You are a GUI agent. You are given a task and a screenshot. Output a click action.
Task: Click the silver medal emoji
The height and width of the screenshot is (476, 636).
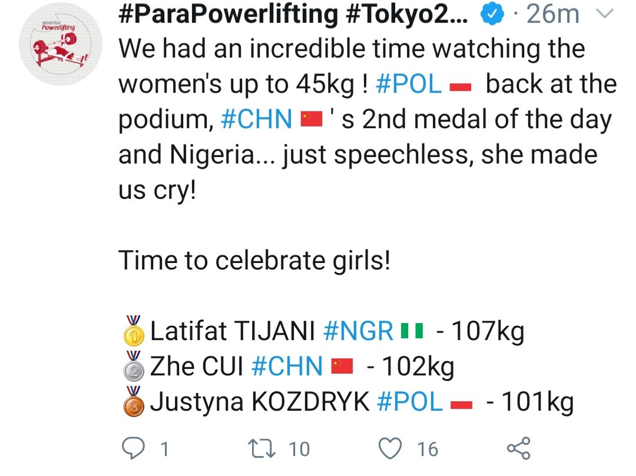point(134,366)
